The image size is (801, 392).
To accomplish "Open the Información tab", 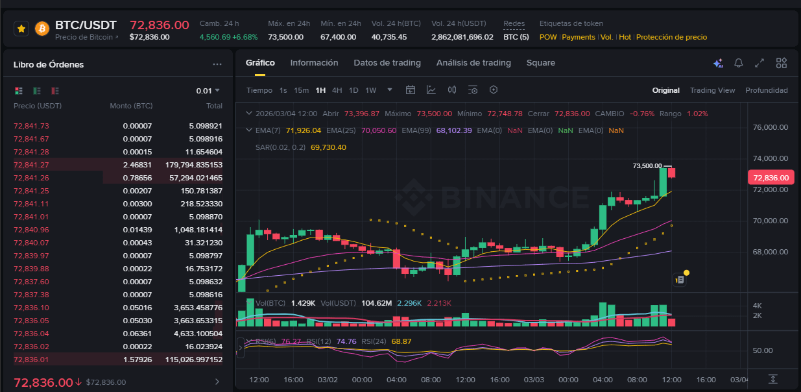I will tap(315, 63).
